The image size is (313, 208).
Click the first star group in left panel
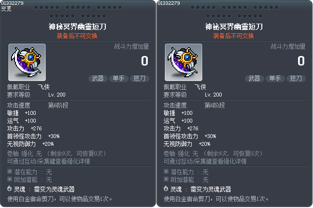[47, 8]
